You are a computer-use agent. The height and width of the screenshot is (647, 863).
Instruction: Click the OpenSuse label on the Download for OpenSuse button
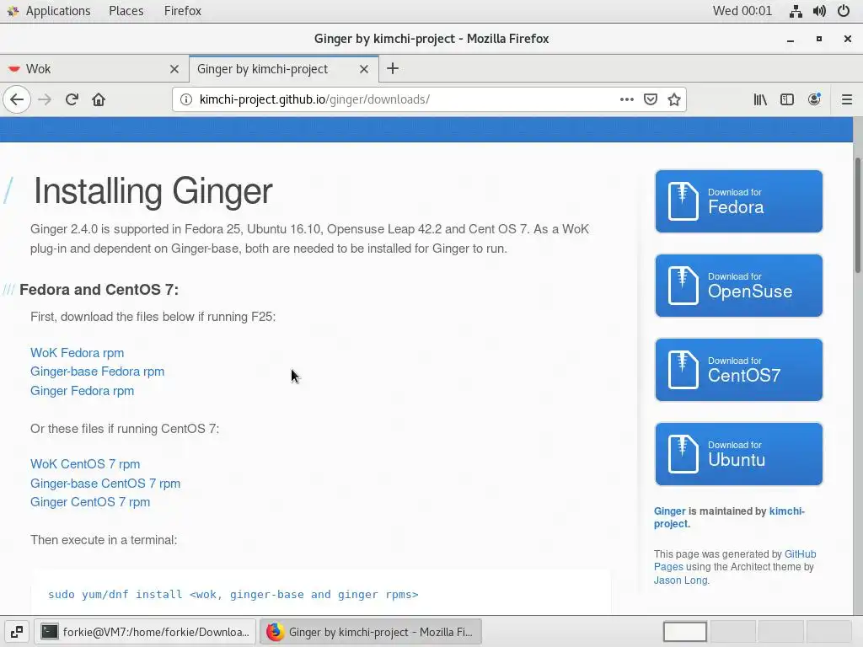point(750,291)
